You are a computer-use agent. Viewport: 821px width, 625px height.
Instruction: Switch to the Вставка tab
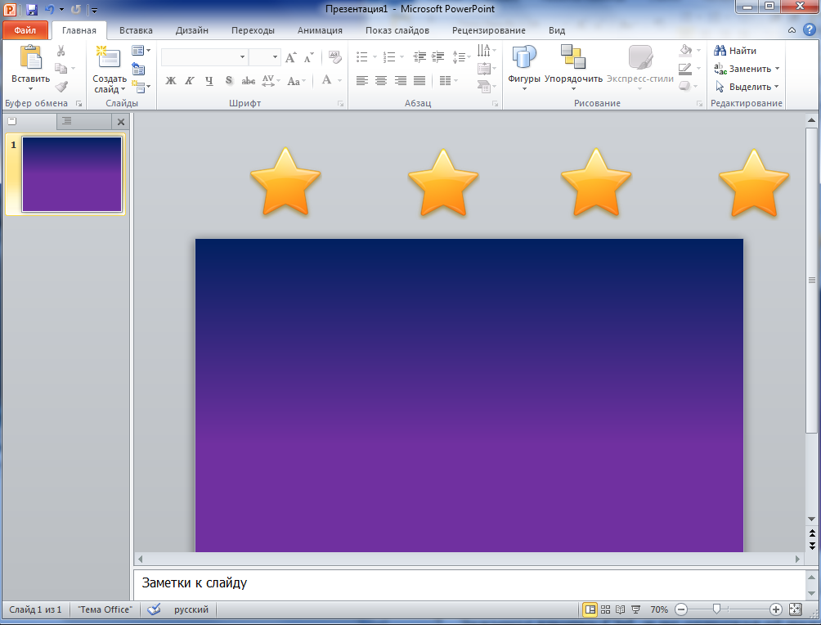pos(136,30)
